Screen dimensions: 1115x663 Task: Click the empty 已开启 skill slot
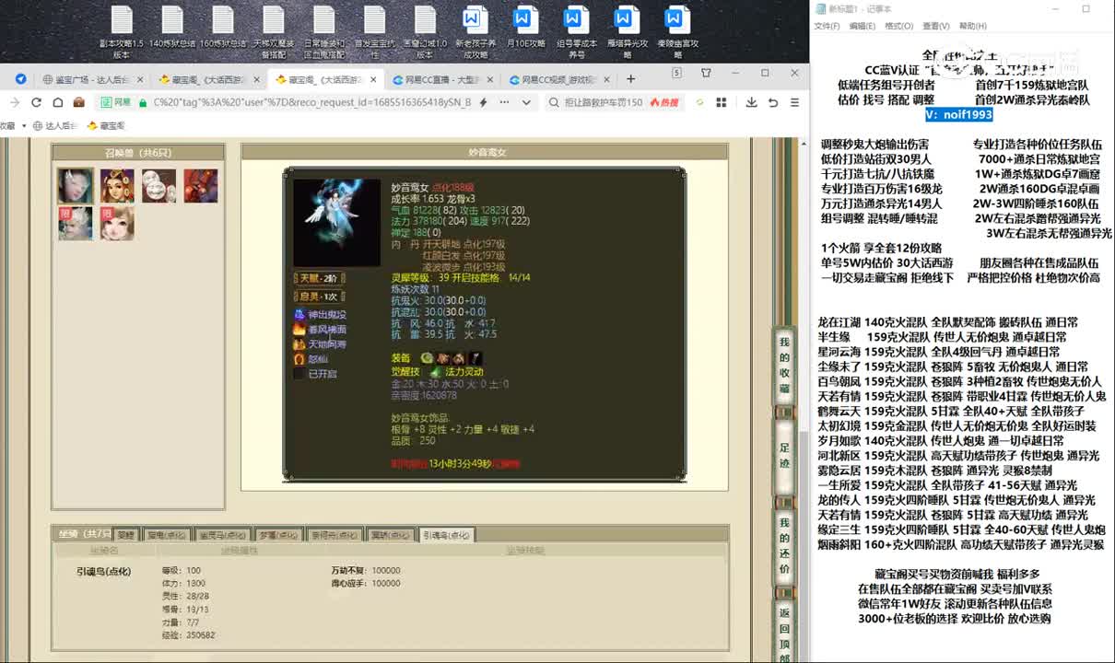[x=299, y=374]
